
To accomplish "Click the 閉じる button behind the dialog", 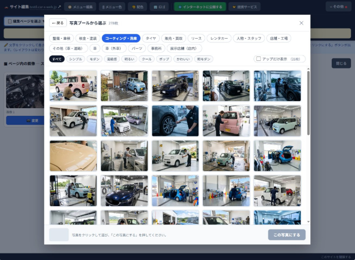I will pyautogui.click(x=341, y=63).
